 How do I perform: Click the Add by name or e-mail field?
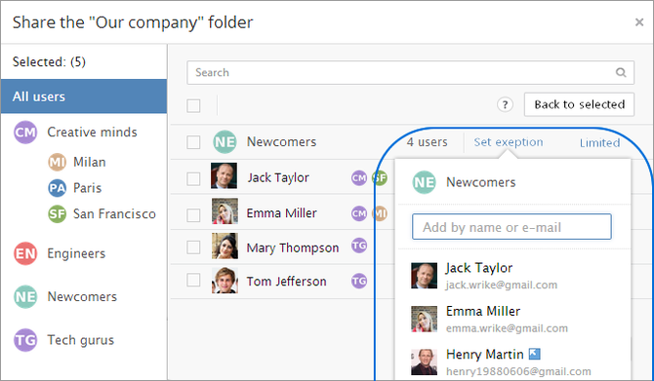tap(511, 227)
